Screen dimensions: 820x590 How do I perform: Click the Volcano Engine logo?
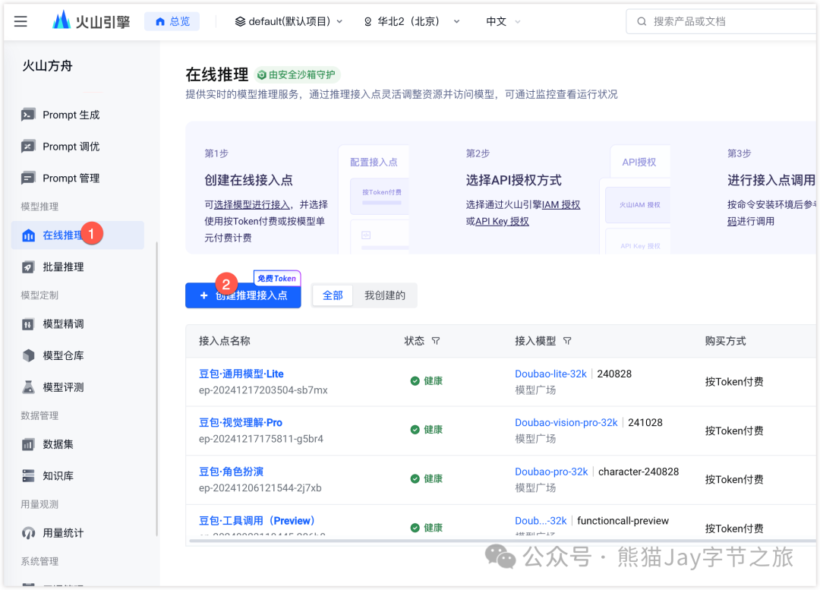click(x=91, y=21)
